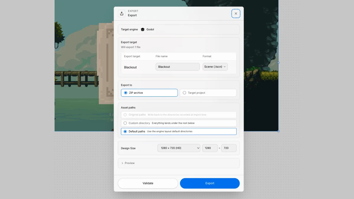
Task: Choose the Original paths radio option
Action: pos(179,115)
